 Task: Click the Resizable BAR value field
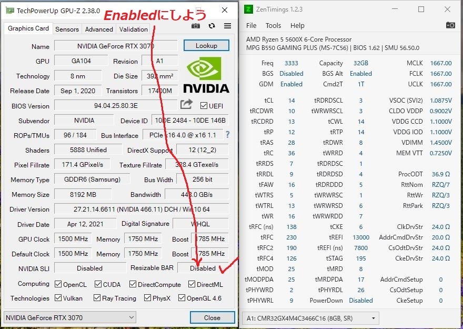203,268
